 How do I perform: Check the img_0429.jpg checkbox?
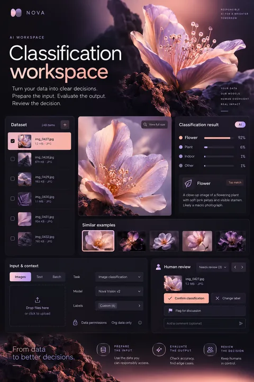click(13, 179)
